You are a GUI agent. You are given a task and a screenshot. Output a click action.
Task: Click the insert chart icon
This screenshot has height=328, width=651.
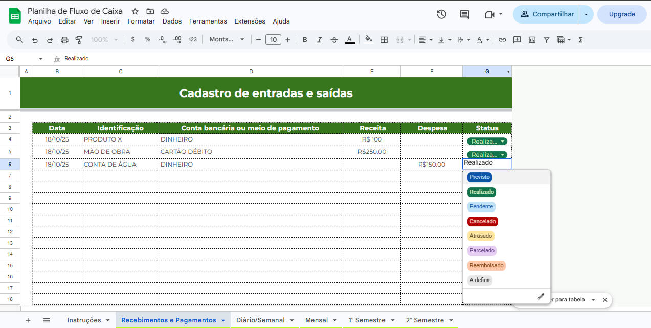point(532,40)
